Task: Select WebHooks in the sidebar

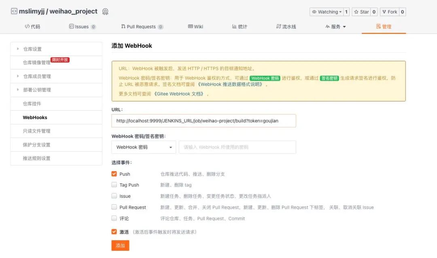Action: [35, 117]
